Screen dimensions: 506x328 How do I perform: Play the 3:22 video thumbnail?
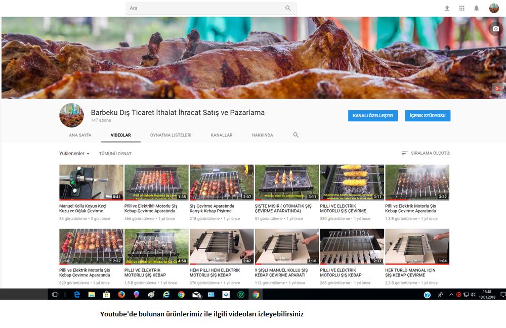pyautogui.click(x=417, y=182)
